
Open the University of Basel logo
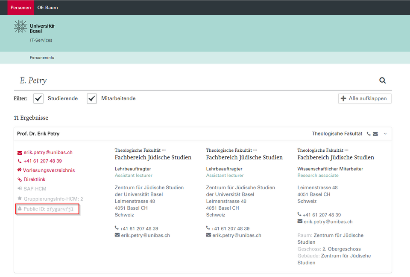pos(34,27)
